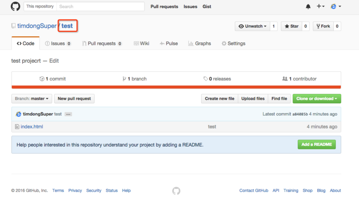This screenshot has width=359, height=197.
Task: Open Shop footer link
Action: (x=307, y=191)
